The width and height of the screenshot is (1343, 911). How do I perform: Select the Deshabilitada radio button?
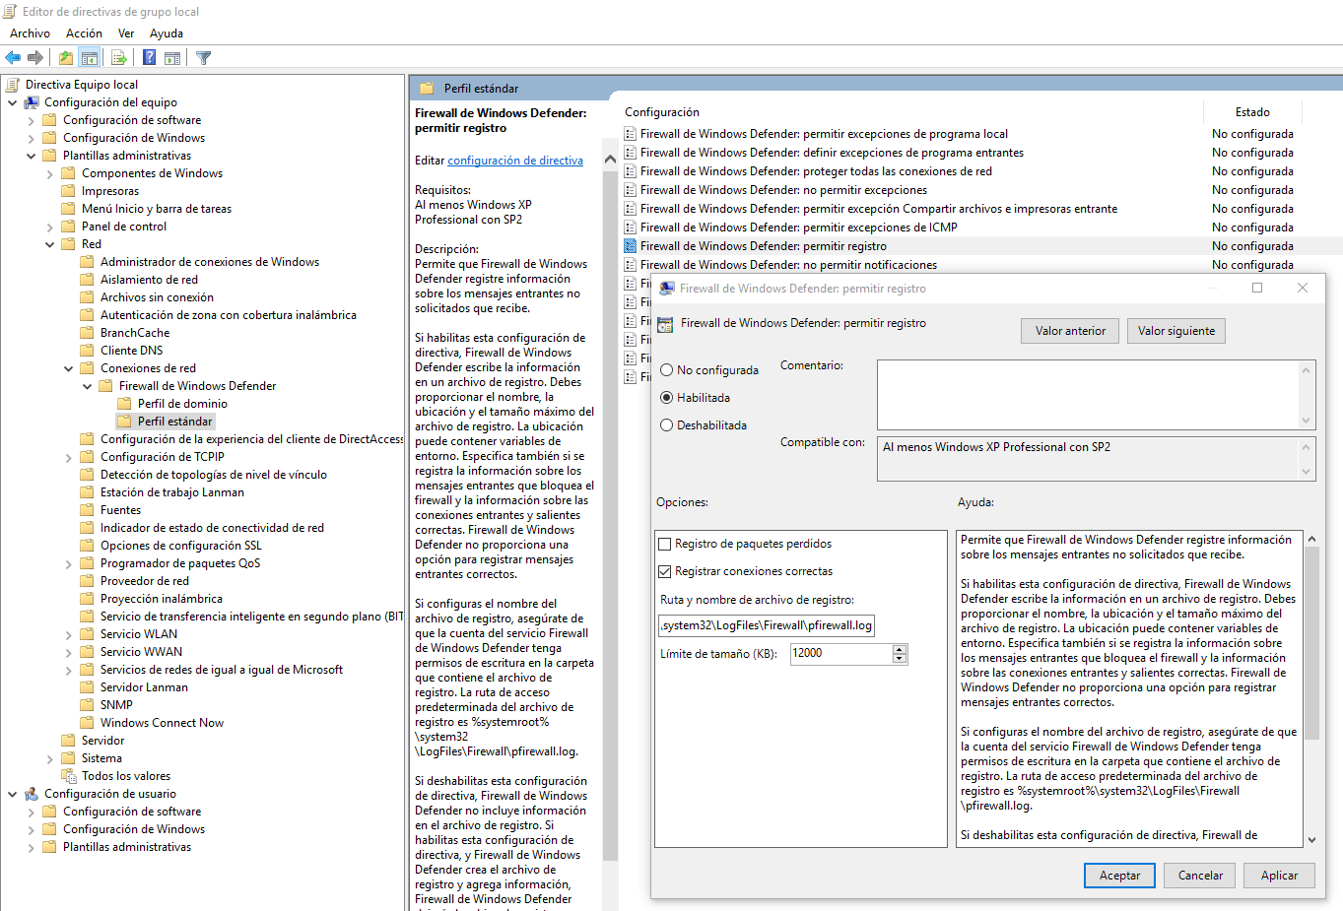click(x=669, y=424)
